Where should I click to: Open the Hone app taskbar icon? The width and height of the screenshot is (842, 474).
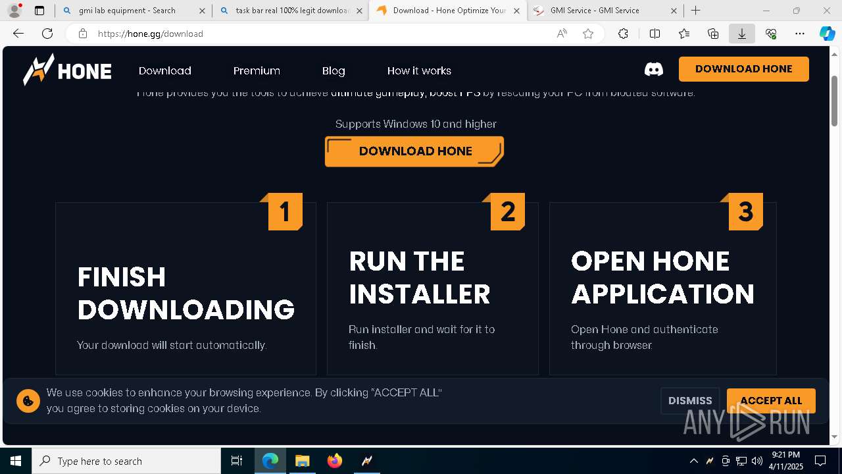pyautogui.click(x=366, y=461)
